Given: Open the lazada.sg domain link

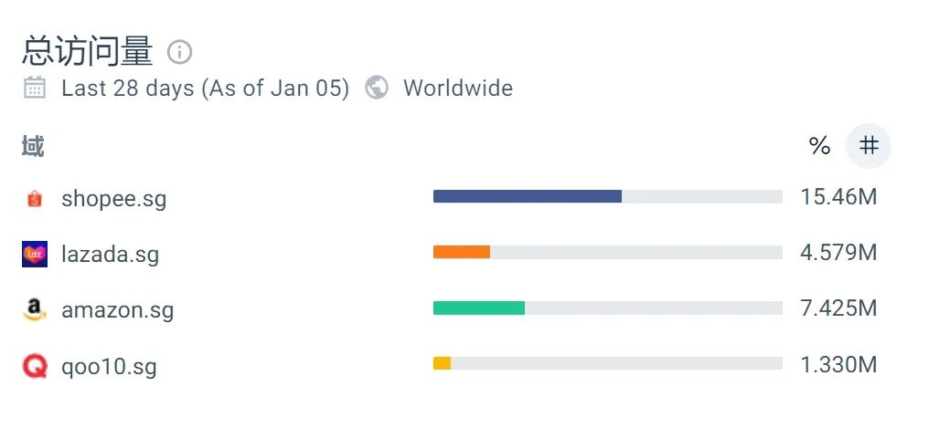Looking at the screenshot, I should coord(111,255).
